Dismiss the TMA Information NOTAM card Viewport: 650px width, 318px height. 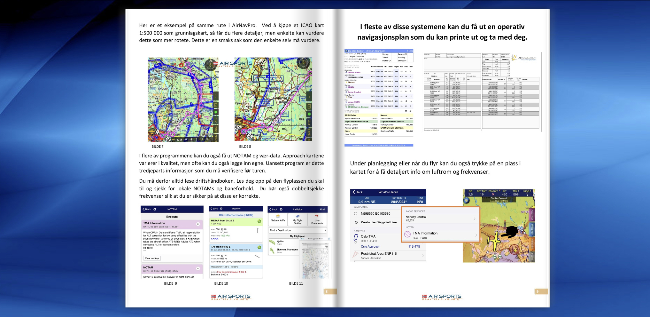click(x=198, y=224)
